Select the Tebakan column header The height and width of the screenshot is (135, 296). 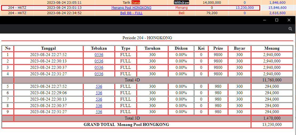[x=99, y=49]
